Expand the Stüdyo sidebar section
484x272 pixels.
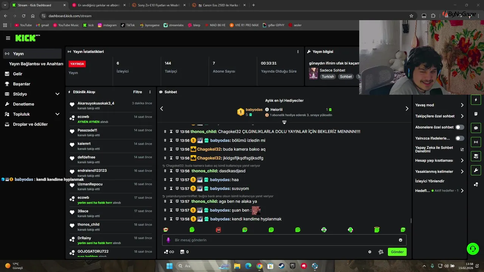[57, 94]
